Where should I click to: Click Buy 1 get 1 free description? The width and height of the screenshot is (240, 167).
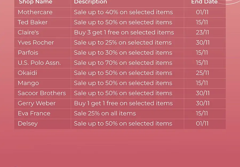[123, 103]
